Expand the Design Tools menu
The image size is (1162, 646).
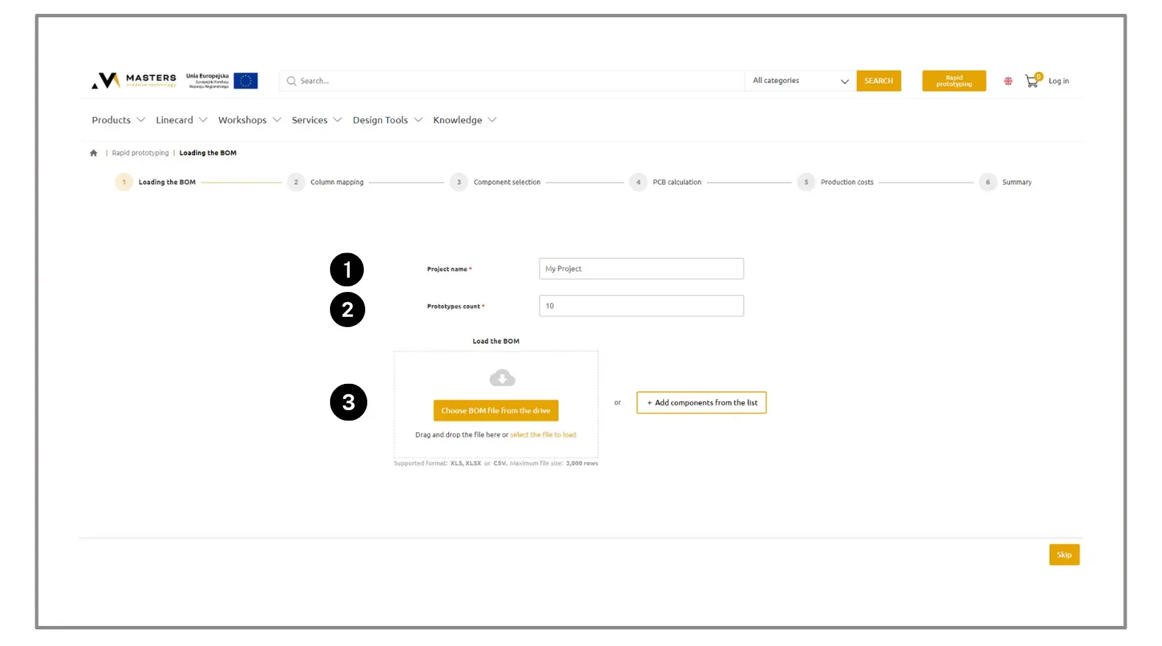pos(387,120)
